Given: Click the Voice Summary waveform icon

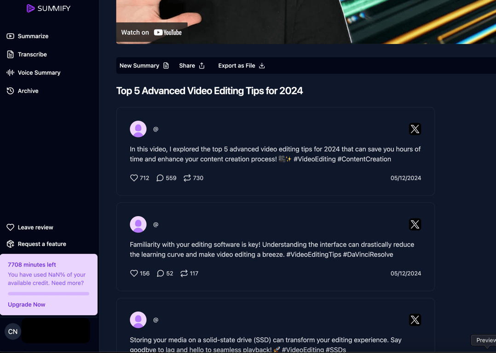Looking at the screenshot, I should [x=11, y=73].
